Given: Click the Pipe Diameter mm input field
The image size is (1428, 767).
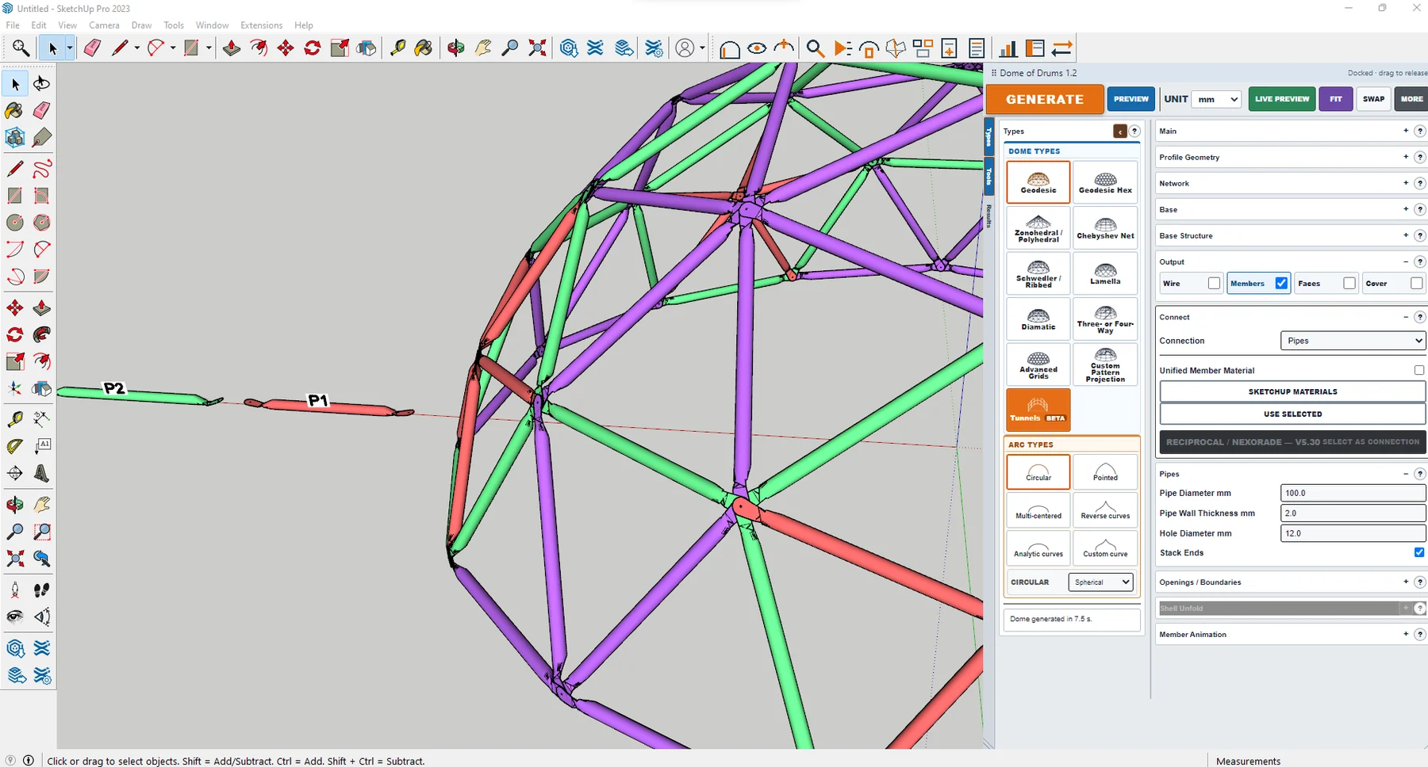Looking at the screenshot, I should click(1353, 493).
